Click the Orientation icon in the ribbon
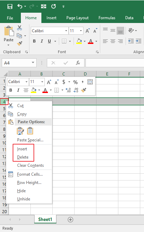This screenshot has height=232, width=144. tap(131, 31)
